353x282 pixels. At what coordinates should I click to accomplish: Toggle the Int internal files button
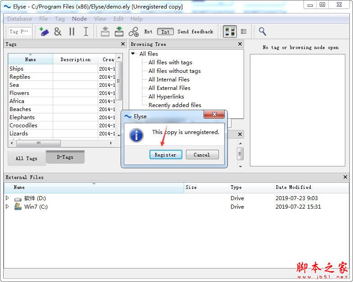165,31
